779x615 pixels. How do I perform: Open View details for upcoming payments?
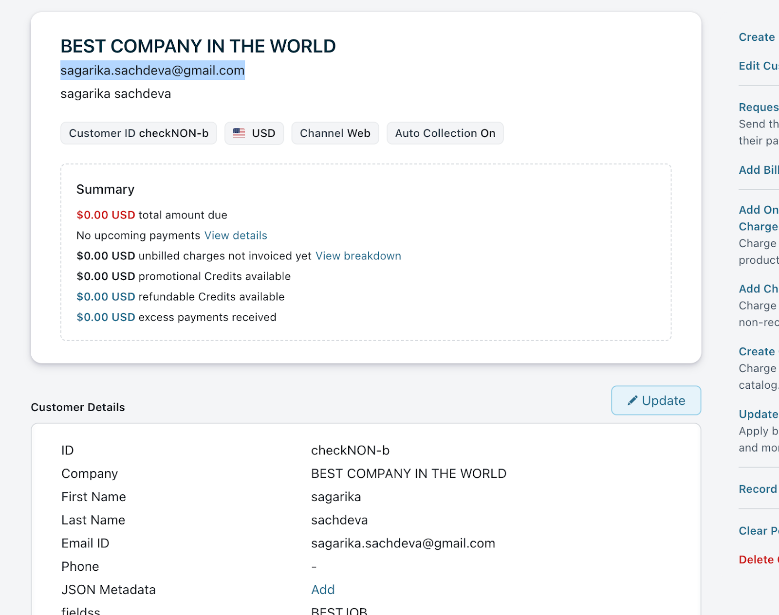[x=236, y=235]
